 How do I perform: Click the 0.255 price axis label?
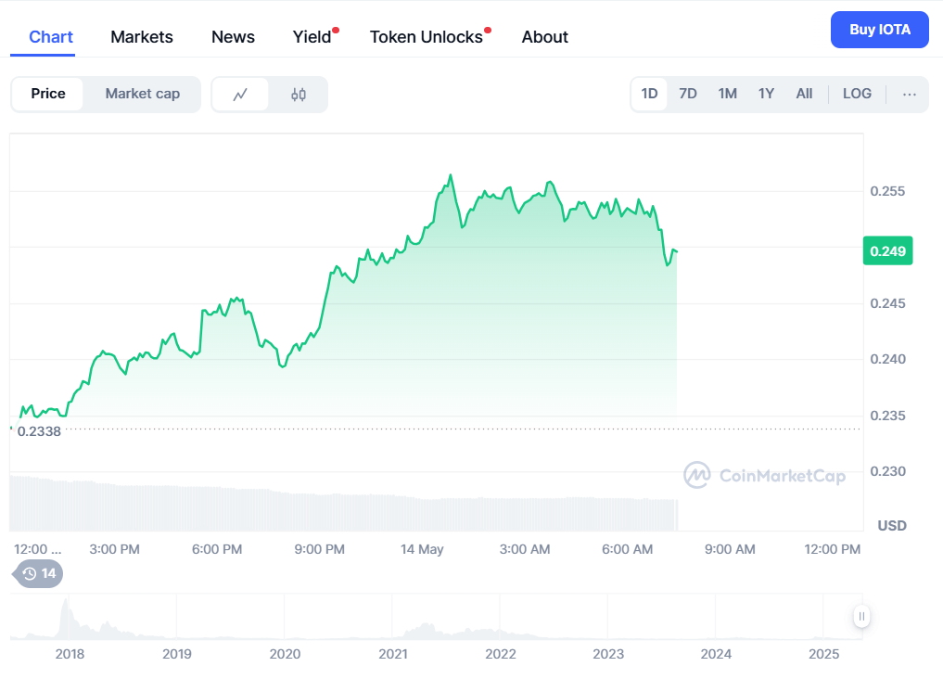pyautogui.click(x=887, y=191)
